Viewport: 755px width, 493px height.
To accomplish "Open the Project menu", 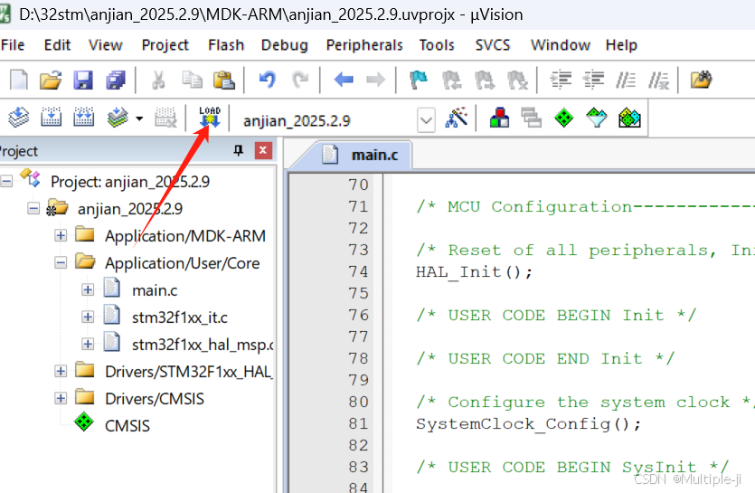I will point(165,45).
